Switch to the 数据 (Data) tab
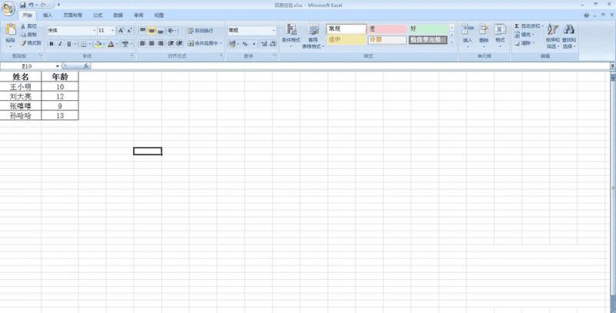 click(x=119, y=15)
